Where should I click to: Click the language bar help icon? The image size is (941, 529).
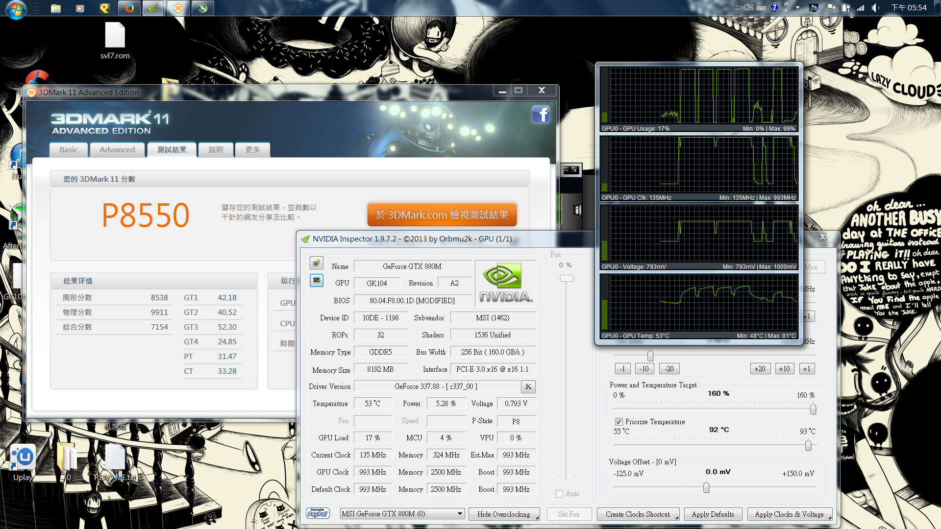point(774,7)
